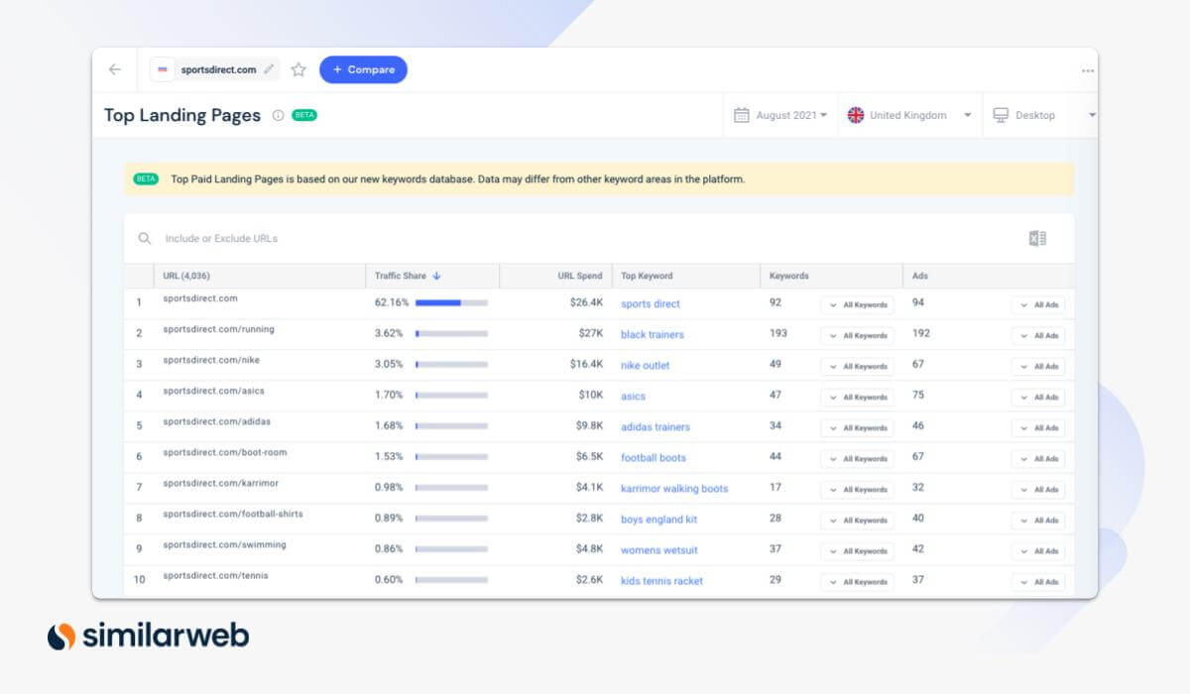Select the star to favorite sportsdirect.com
Image resolution: width=1190 pixels, height=694 pixels.
297,69
